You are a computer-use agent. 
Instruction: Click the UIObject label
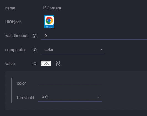(13, 22)
